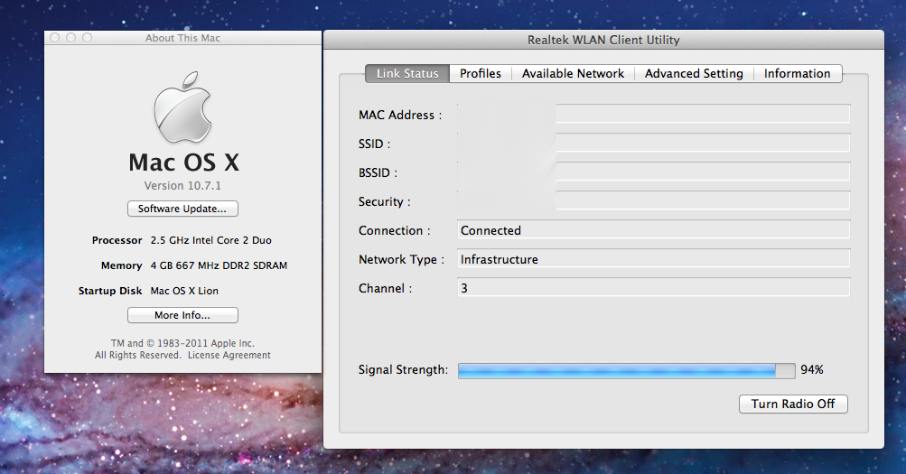
Task: Click the MAC Address field
Action: (x=653, y=115)
